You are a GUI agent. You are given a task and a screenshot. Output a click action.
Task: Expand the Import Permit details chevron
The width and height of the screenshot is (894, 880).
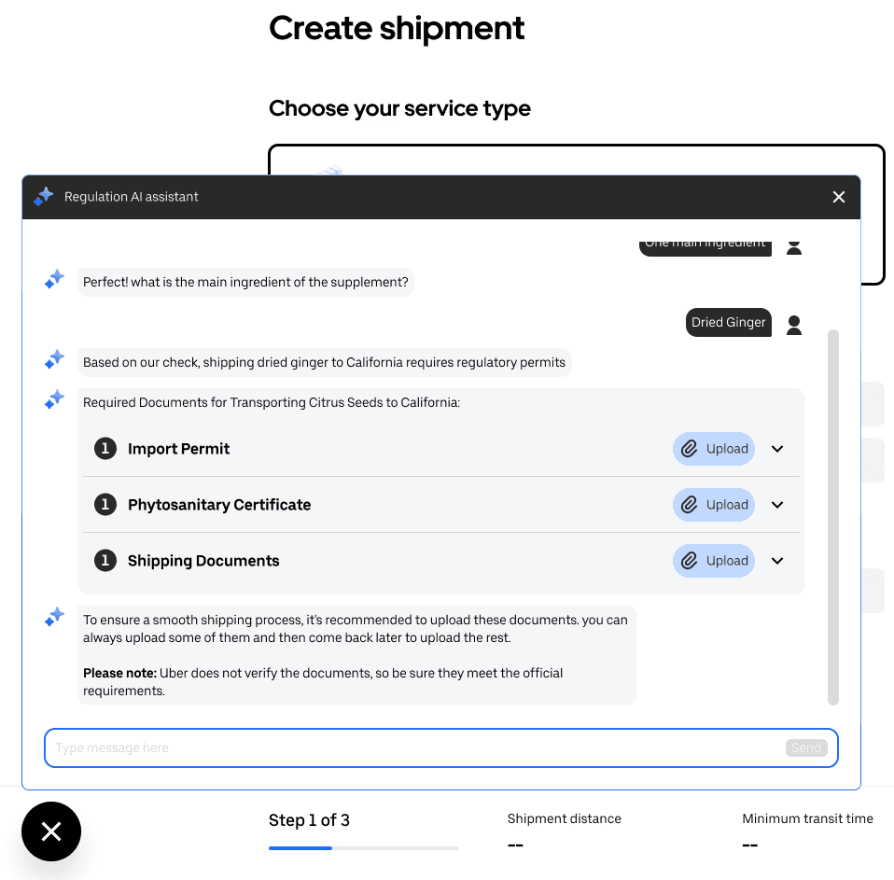tap(777, 449)
